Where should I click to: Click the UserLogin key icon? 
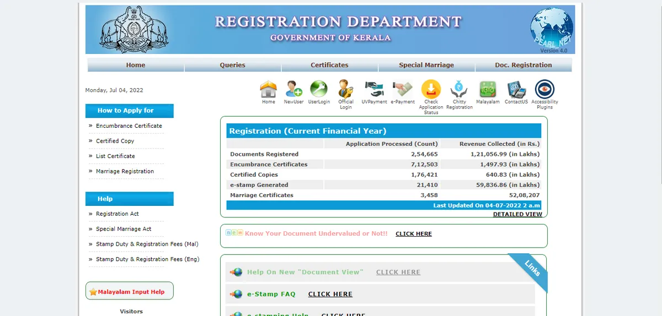(319, 89)
